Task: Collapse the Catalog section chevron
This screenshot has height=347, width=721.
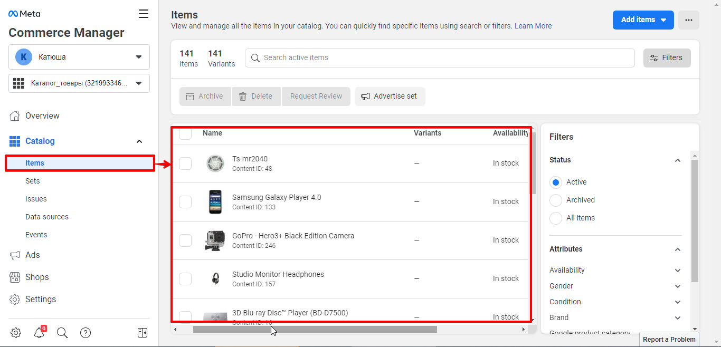Action: click(139, 141)
